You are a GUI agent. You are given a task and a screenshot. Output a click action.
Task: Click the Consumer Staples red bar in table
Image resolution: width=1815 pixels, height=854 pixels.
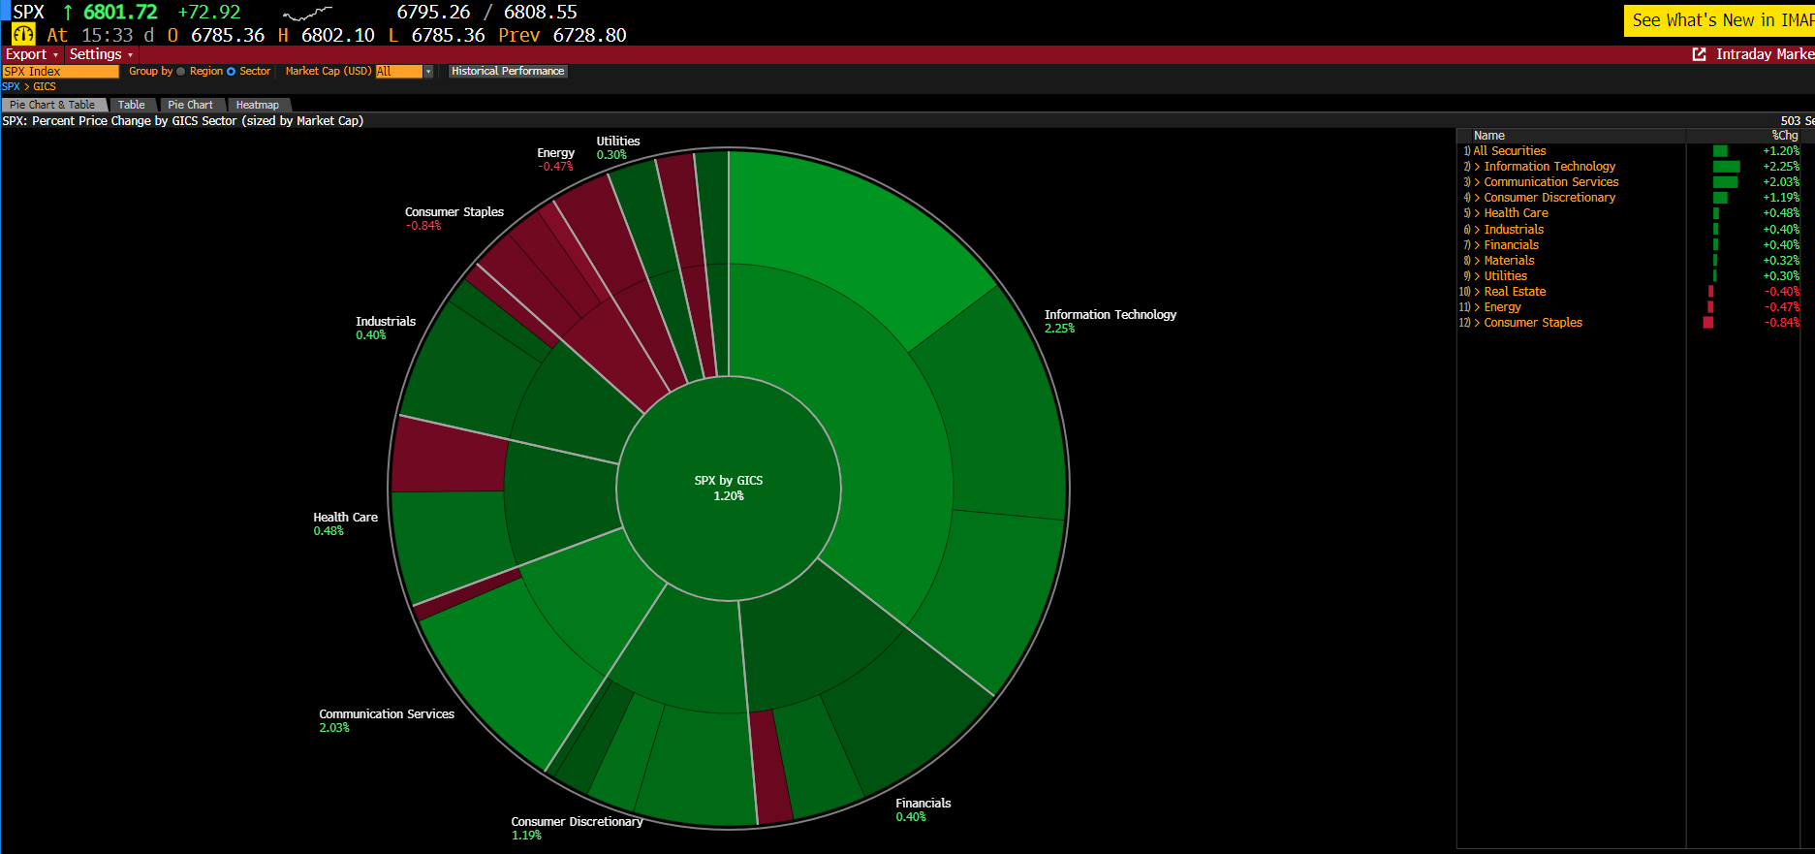1707,323
